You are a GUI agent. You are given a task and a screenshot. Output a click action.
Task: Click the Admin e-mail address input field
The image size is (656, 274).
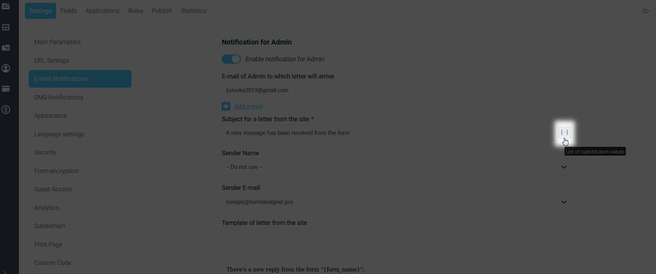pyautogui.click(x=397, y=90)
